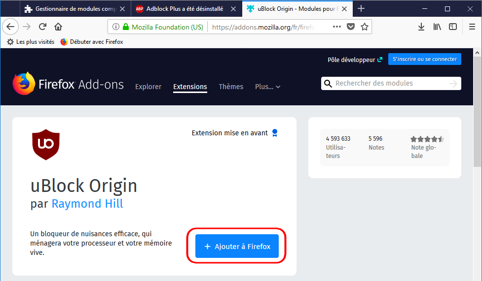Go back to the previous page
The width and height of the screenshot is (482, 281).
(x=10, y=27)
